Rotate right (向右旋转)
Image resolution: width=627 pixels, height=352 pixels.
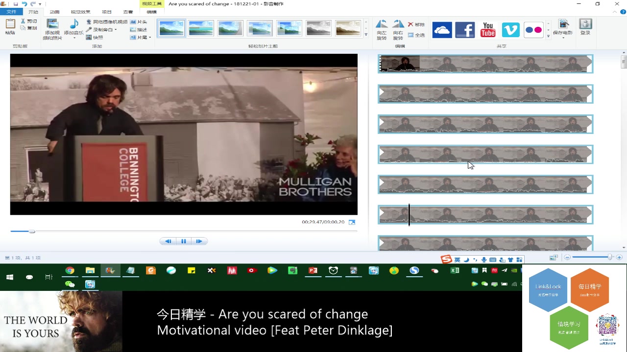(398, 29)
